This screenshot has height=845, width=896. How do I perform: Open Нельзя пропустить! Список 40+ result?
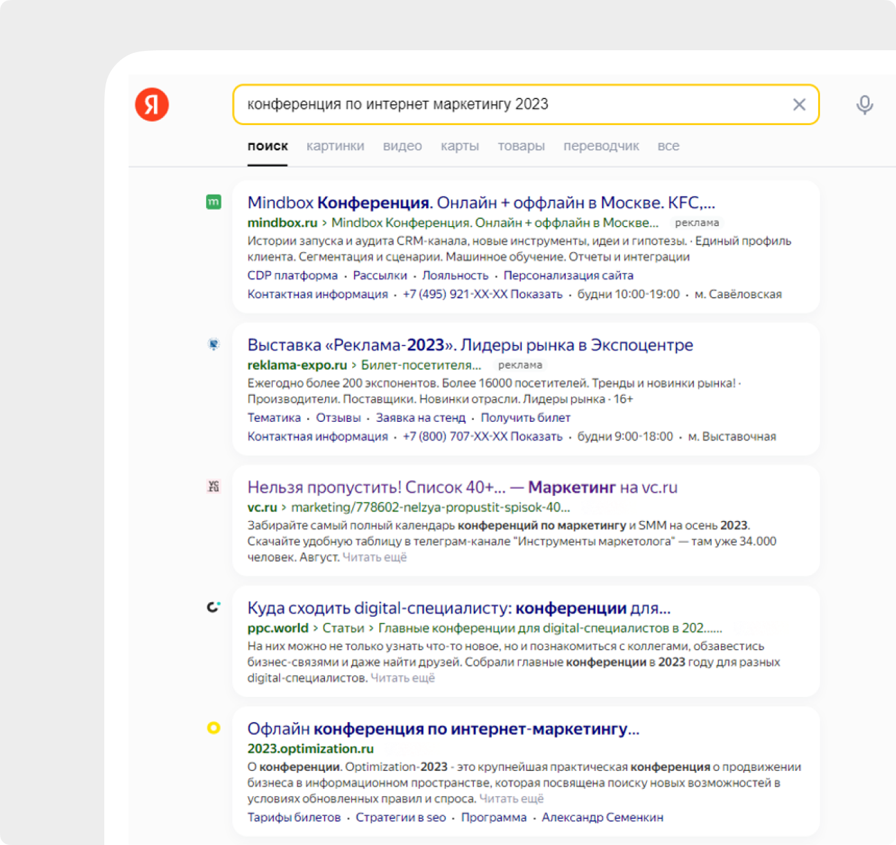coord(462,488)
